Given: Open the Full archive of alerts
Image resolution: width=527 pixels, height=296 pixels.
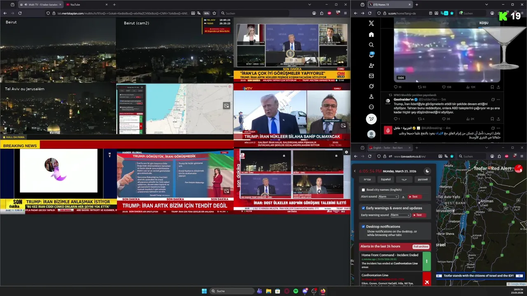Looking at the screenshot, I should point(421,247).
